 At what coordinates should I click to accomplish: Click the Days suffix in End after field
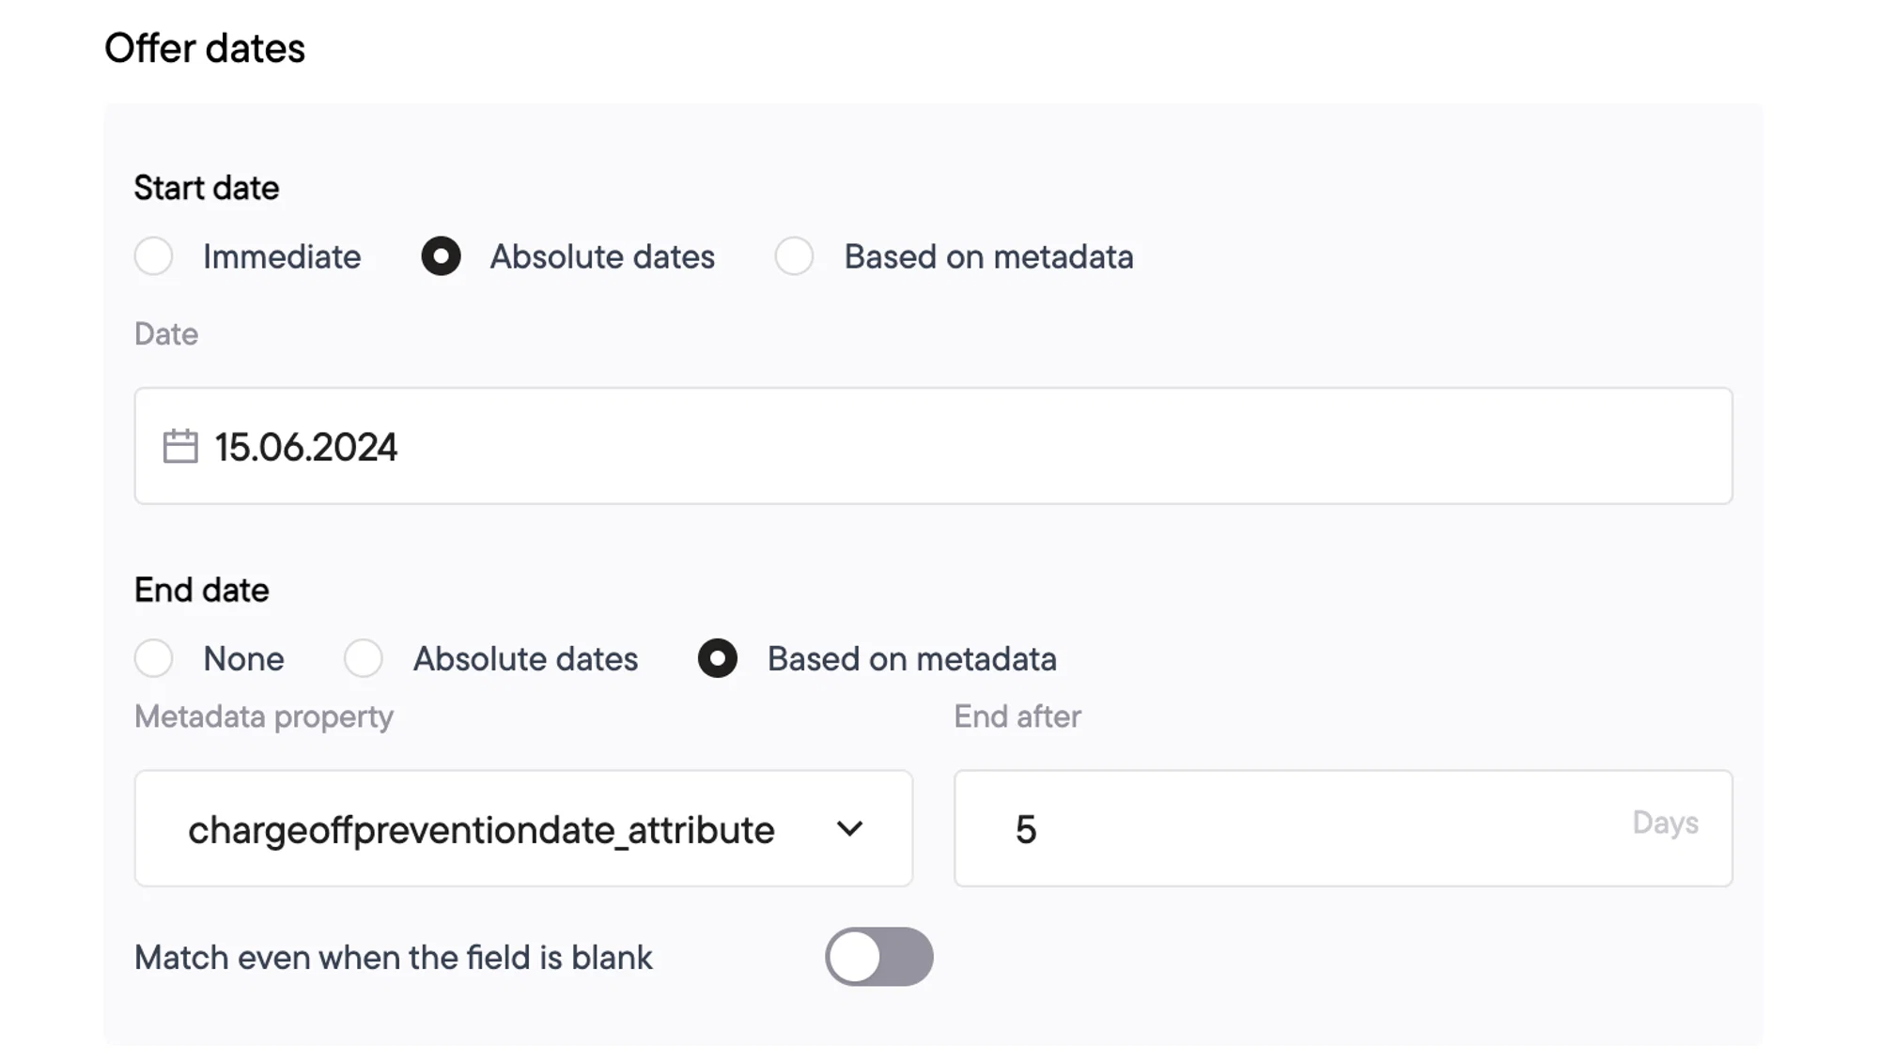click(1665, 823)
